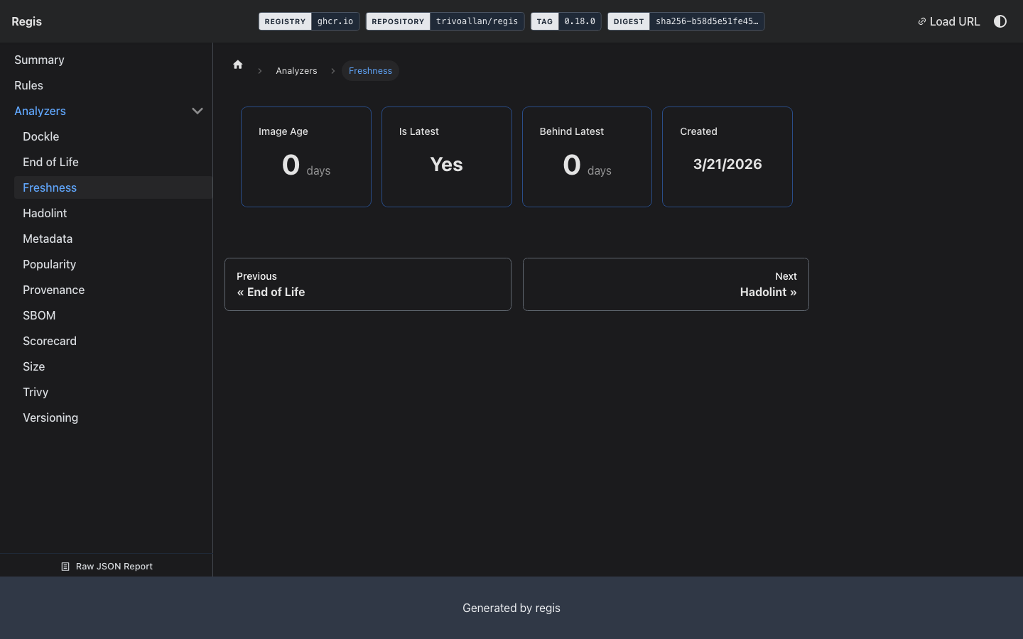Collapse the Analyzers section chevron
This screenshot has width=1023, height=639.
coord(197,111)
